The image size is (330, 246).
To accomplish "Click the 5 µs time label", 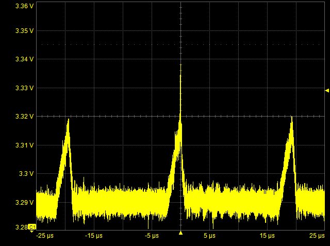I will (x=209, y=236).
